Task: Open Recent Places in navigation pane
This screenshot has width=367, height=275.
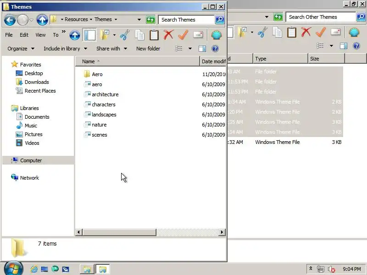Action: coord(40,91)
